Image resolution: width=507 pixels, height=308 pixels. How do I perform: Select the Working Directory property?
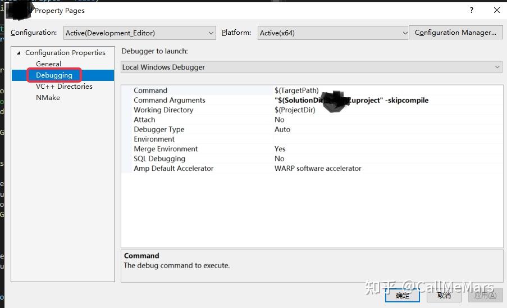(x=163, y=110)
